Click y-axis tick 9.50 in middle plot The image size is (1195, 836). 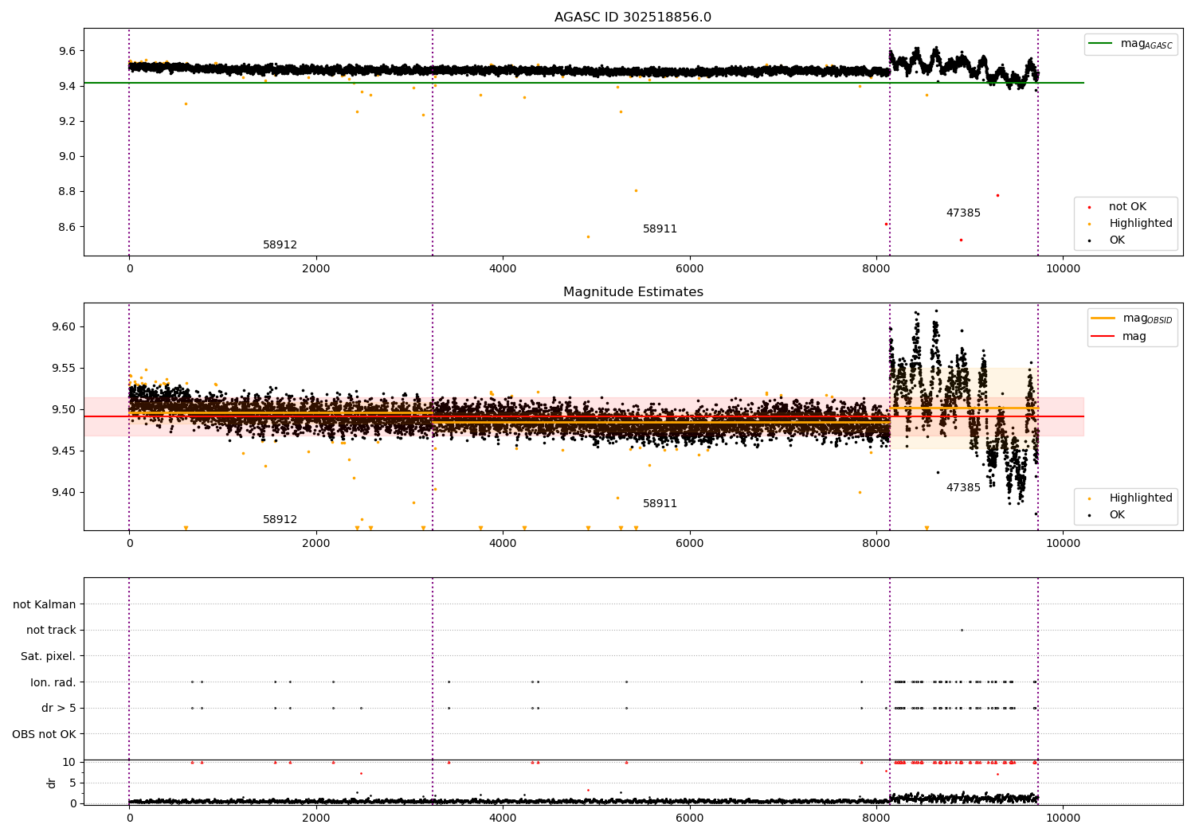coord(64,410)
